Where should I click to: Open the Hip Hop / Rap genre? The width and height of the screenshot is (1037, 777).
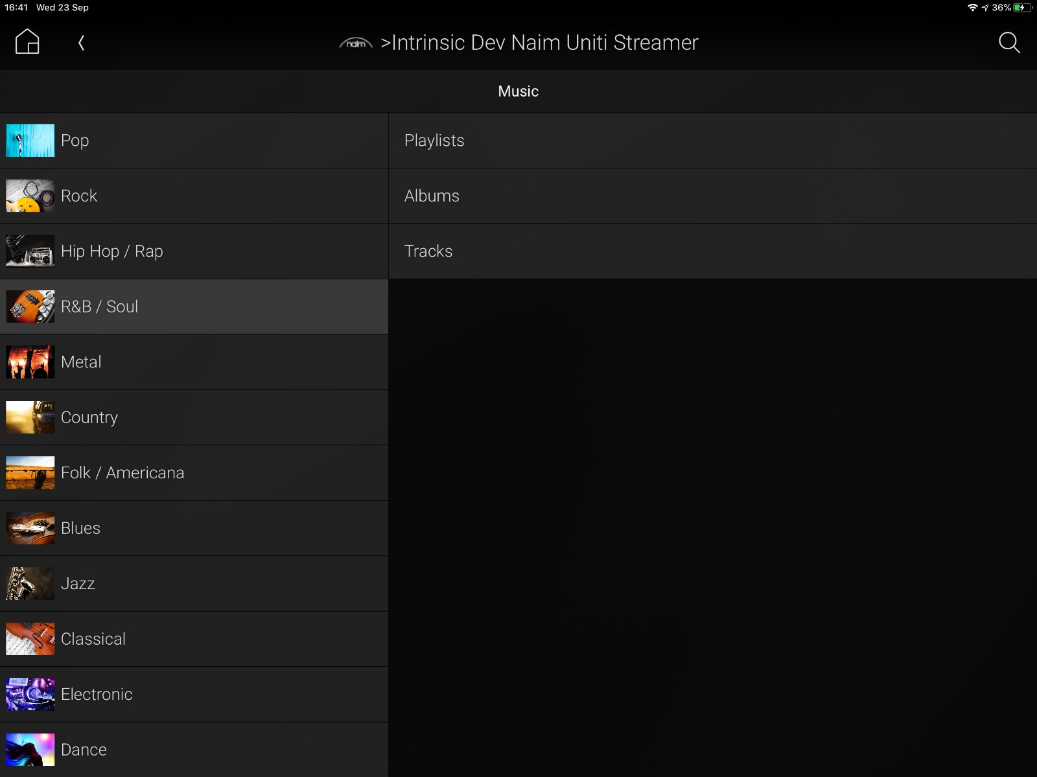point(194,251)
